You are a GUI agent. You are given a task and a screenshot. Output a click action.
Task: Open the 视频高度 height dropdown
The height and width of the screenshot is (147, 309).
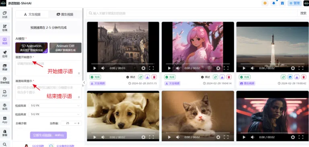coord(55,114)
